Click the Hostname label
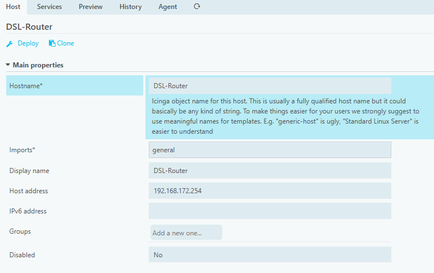Image resolution: width=434 pixels, height=273 pixels. pos(26,86)
